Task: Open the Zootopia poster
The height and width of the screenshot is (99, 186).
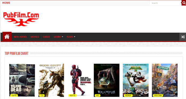Action: (165, 80)
